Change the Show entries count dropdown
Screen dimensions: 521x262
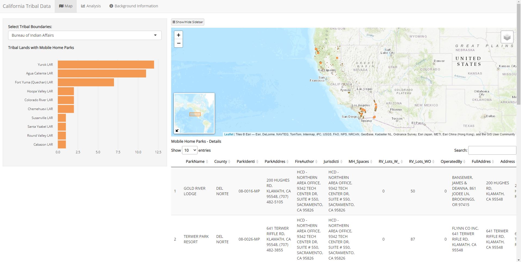coord(190,150)
